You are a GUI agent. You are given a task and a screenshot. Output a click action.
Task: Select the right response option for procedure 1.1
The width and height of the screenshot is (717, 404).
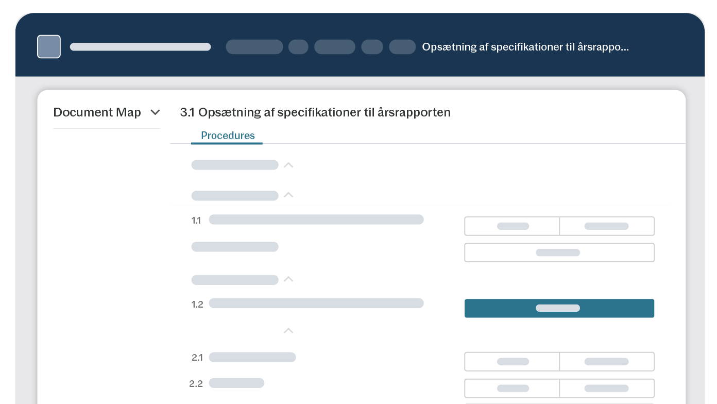(607, 226)
